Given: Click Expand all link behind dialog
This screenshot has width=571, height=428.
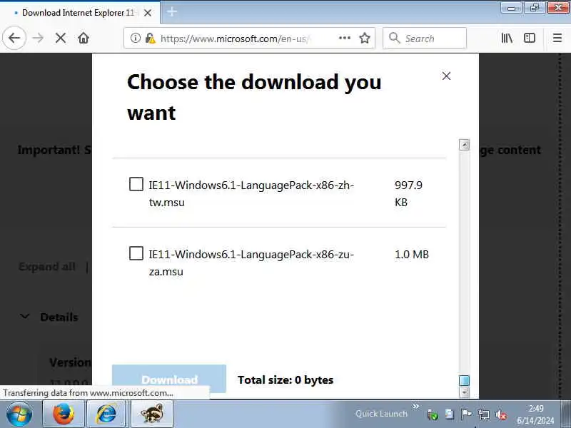Looking at the screenshot, I should click(47, 267).
